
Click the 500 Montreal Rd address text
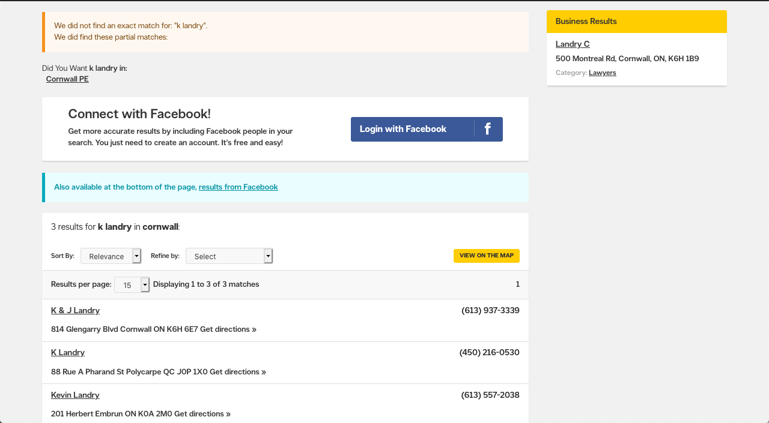click(x=627, y=59)
